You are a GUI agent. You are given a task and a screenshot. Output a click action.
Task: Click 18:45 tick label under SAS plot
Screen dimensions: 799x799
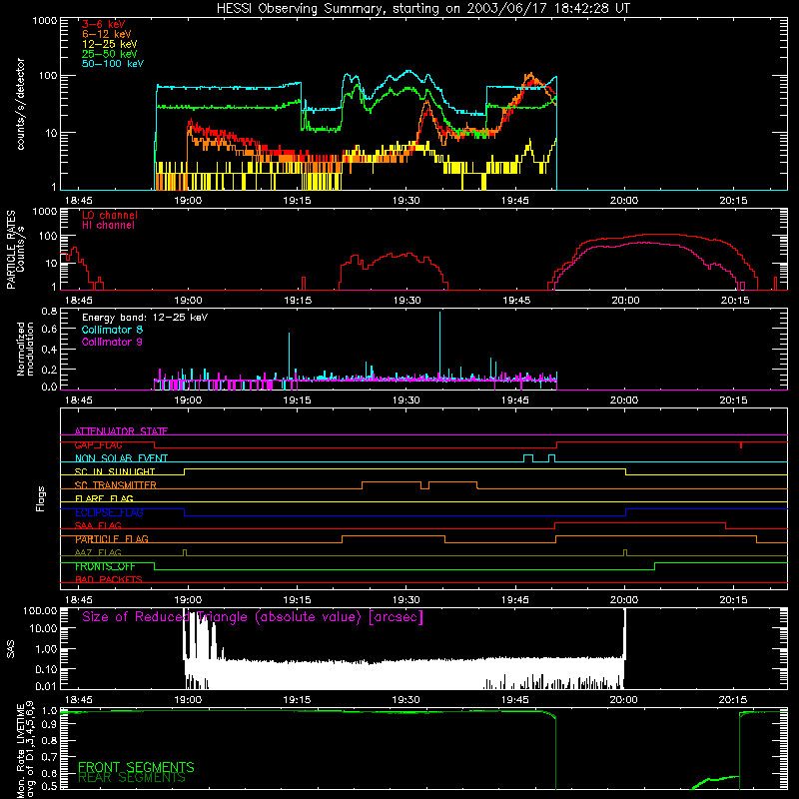(79, 700)
